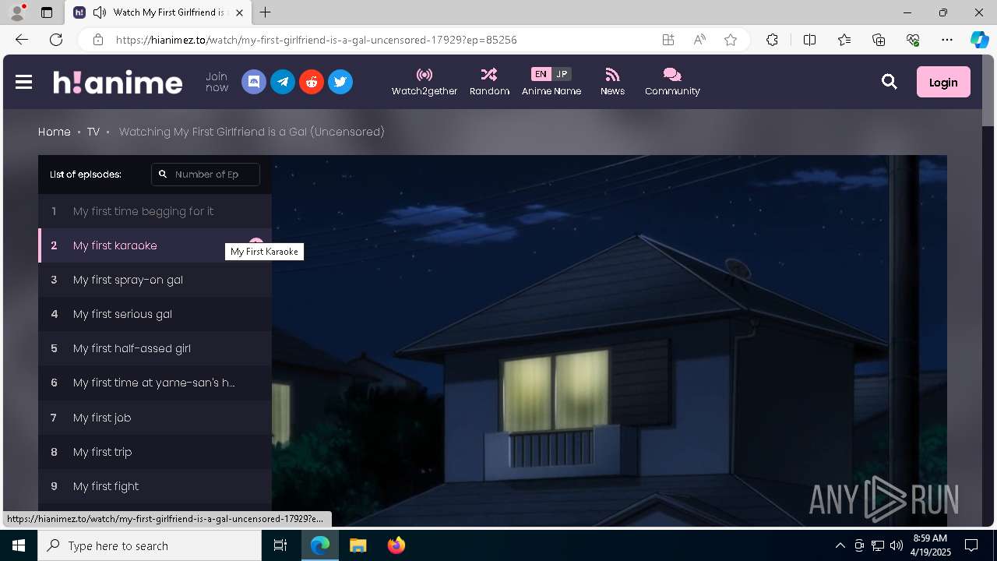Image resolution: width=997 pixels, height=561 pixels.
Task: Toggle Split screen view
Action: [x=809, y=40]
